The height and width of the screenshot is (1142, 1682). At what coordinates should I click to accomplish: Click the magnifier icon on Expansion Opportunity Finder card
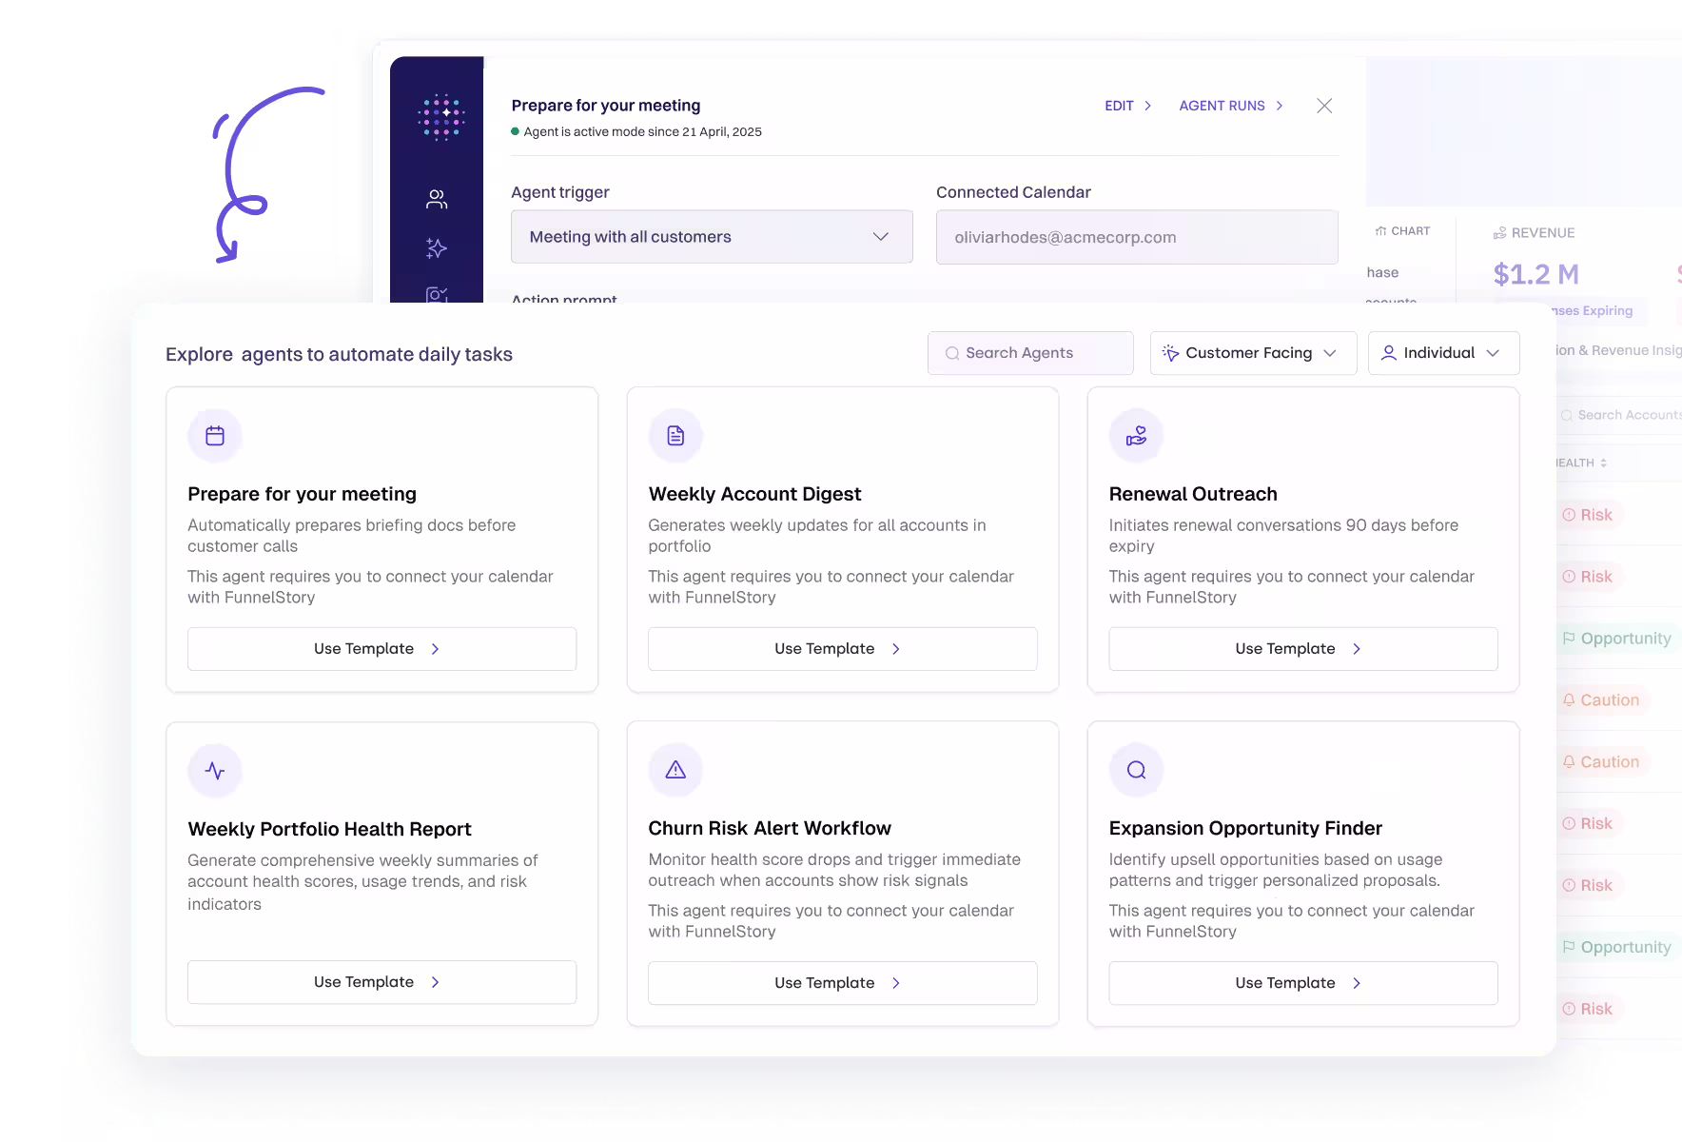pos(1136,770)
